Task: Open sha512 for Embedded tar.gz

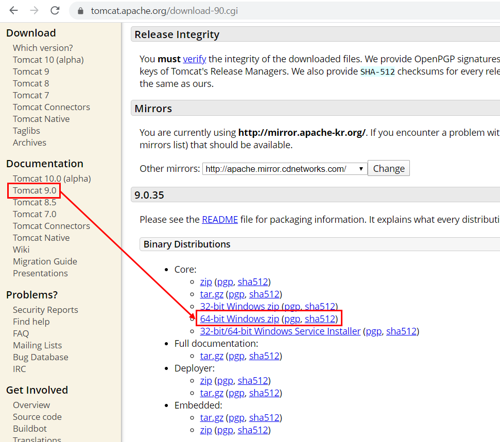Action: (x=264, y=418)
